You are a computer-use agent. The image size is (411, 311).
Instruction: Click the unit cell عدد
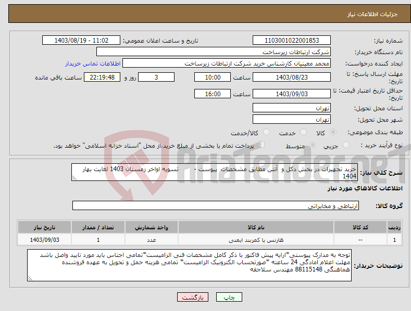coord(152,240)
